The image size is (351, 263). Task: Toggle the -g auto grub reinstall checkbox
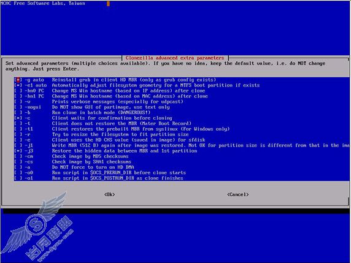click(x=18, y=80)
